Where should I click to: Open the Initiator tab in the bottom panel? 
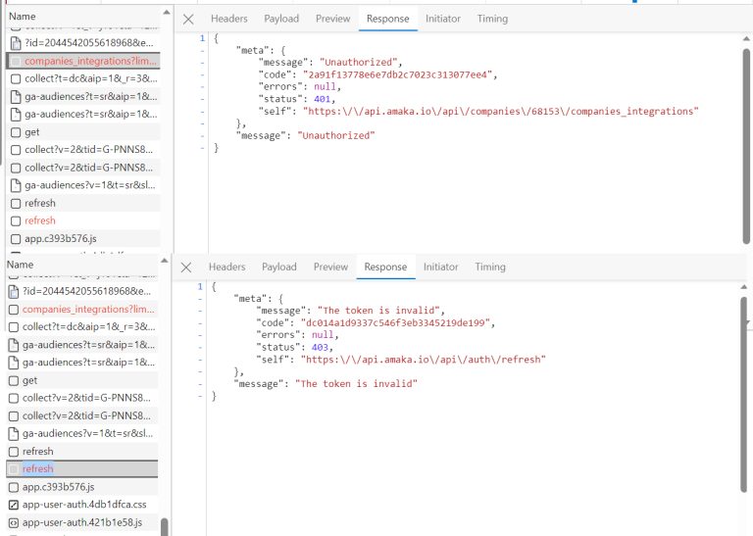pos(440,267)
